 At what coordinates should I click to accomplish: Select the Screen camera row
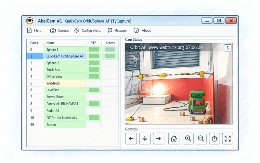coord(72,125)
